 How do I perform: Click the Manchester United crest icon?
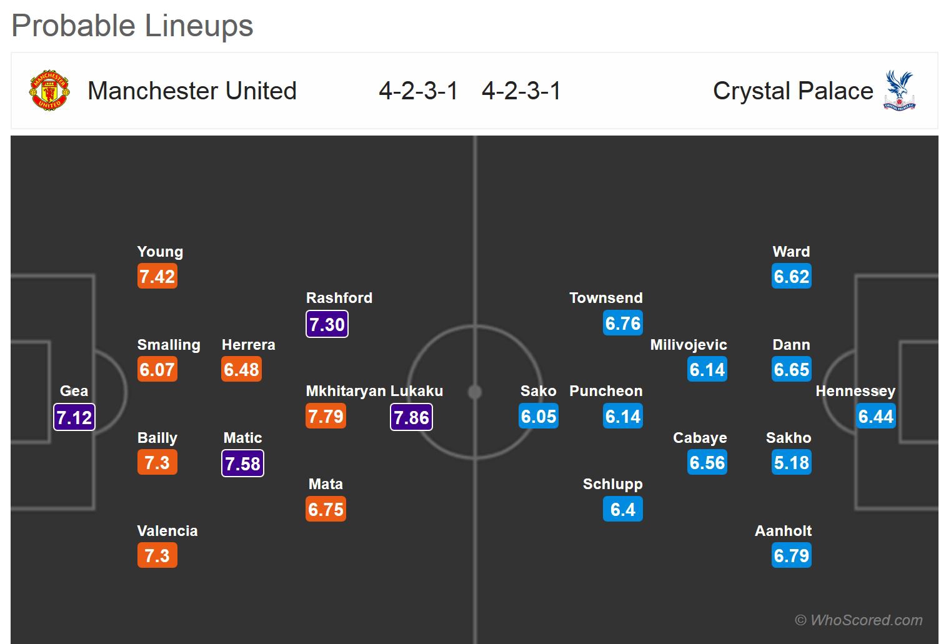(x=49, y=91)
